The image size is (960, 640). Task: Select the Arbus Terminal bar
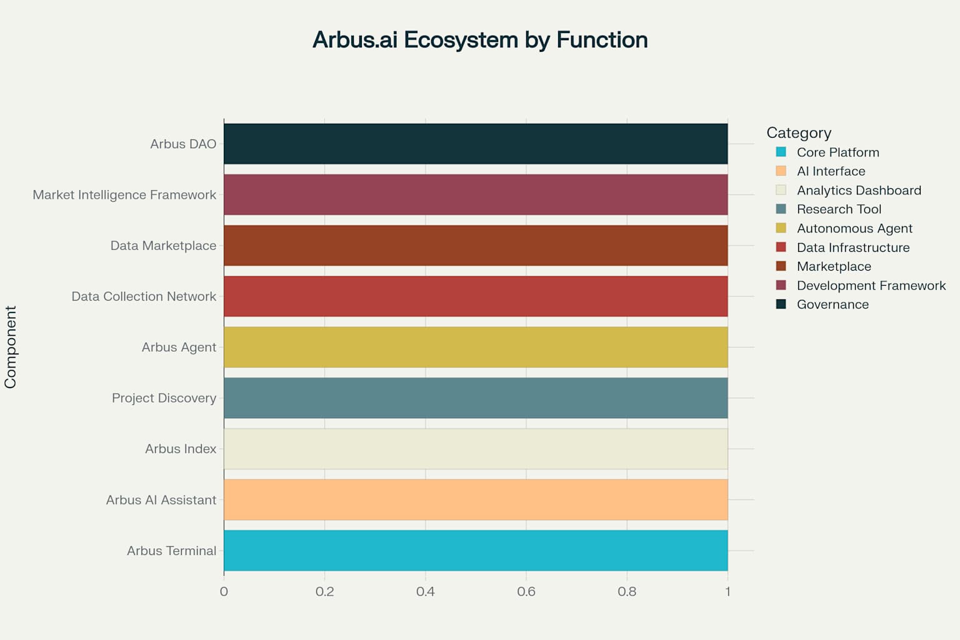476,551
